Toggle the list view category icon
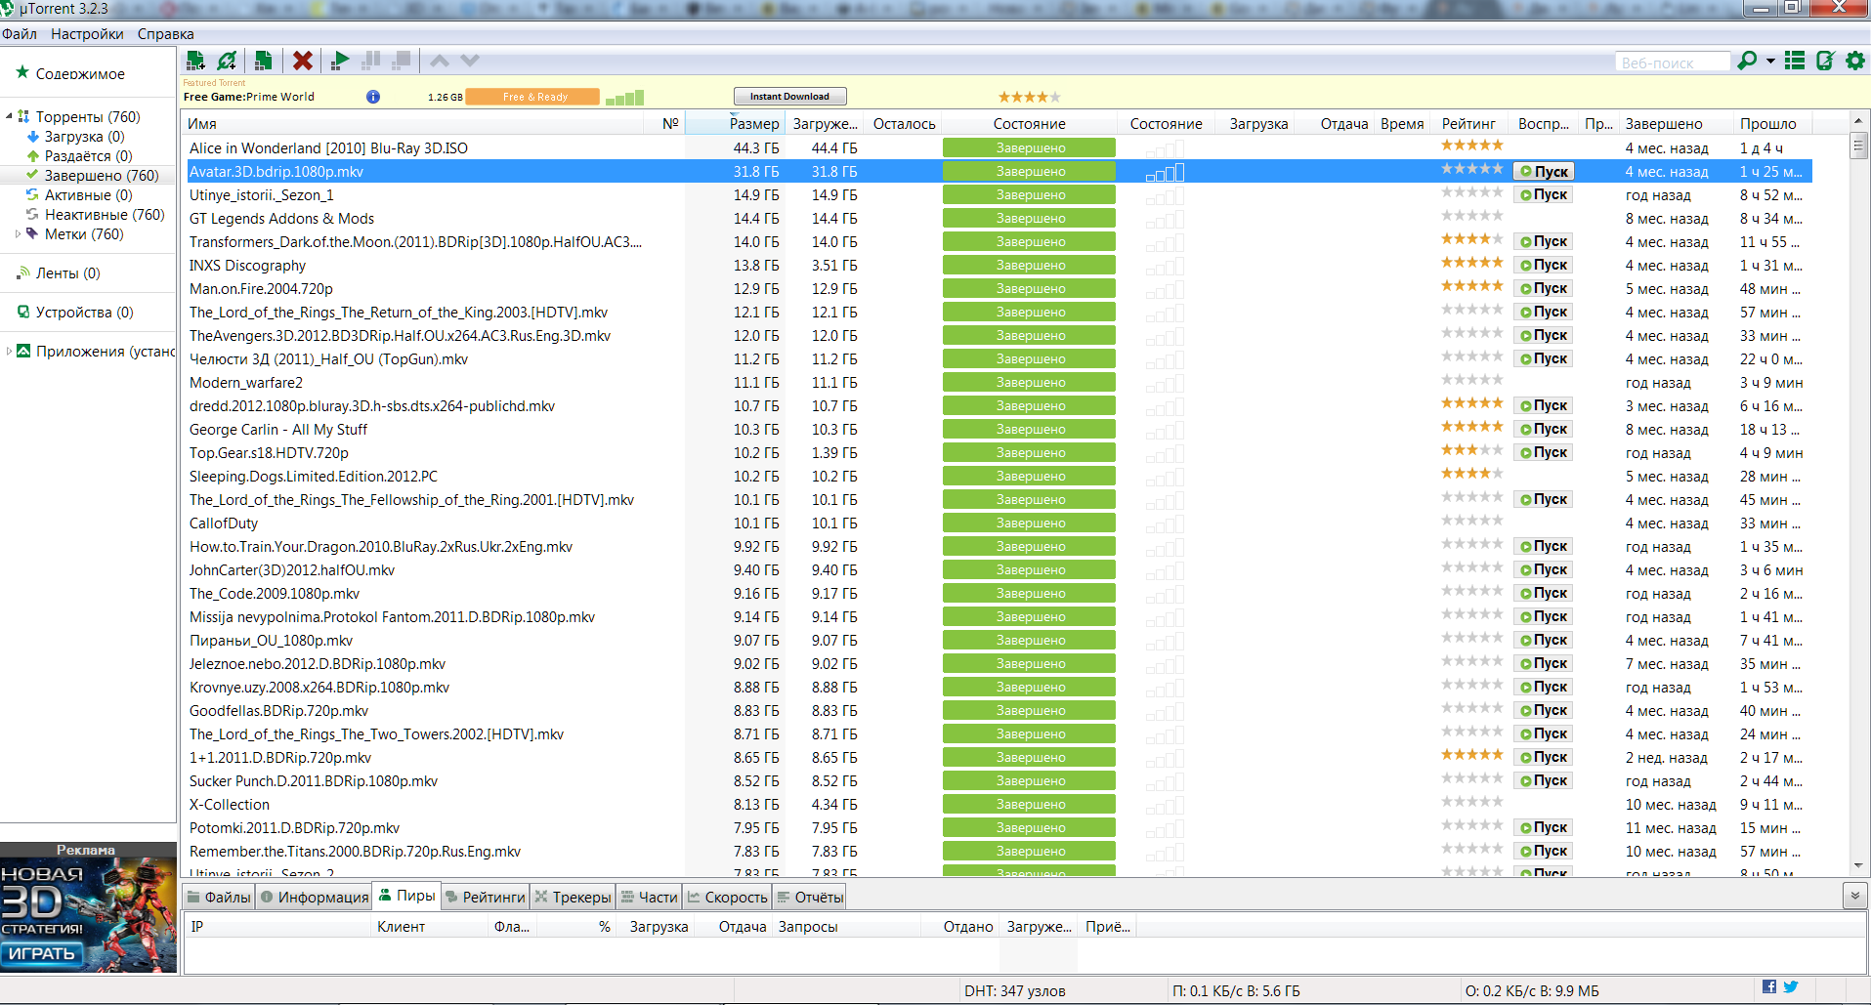 tap(1795, 61)
